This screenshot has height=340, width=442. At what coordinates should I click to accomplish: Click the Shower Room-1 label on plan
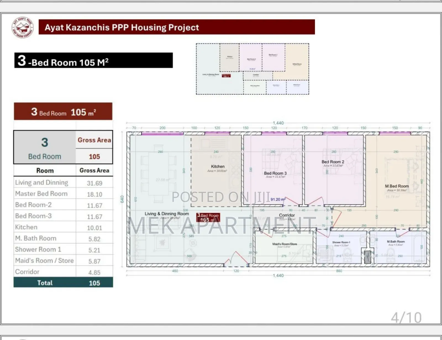[x=341, y=242]
